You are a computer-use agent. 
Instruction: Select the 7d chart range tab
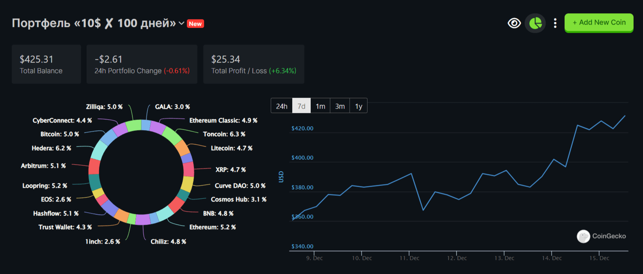[301, 106]
